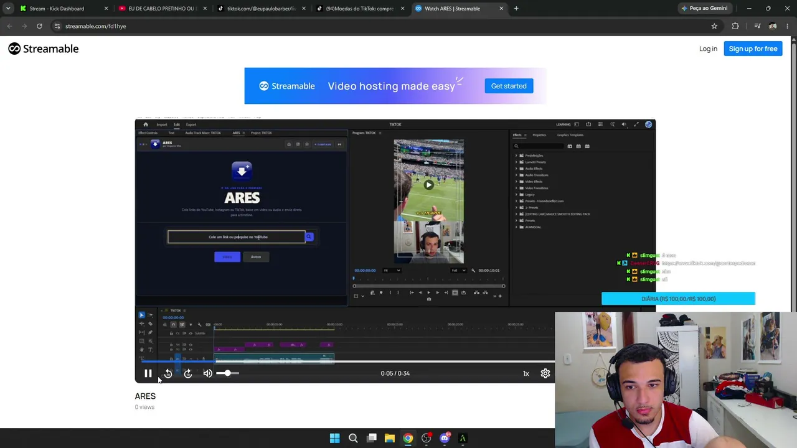The image size is (797, 448).
Task: Skip forward 10 seconds in video
Action: 188,373
